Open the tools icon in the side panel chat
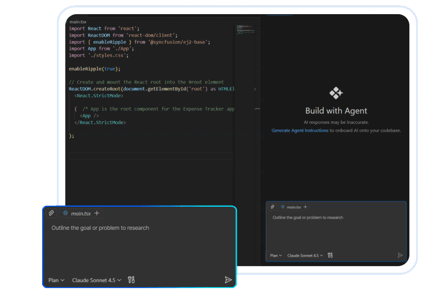 click(330, 256)
